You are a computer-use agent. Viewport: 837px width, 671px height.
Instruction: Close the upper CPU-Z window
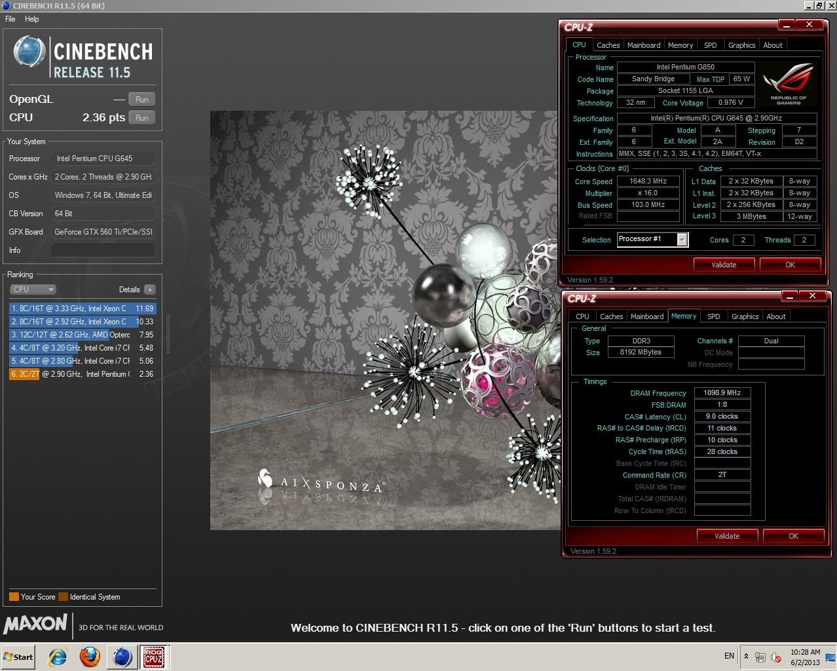pos(809,25)
